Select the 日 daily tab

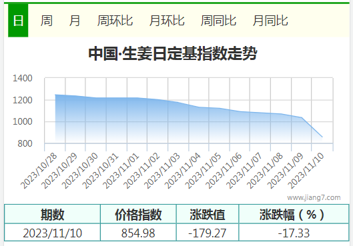(18, 21)
